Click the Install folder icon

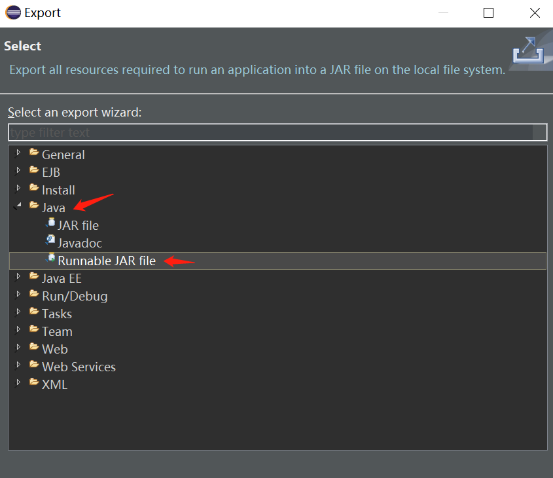pos(34,187)
